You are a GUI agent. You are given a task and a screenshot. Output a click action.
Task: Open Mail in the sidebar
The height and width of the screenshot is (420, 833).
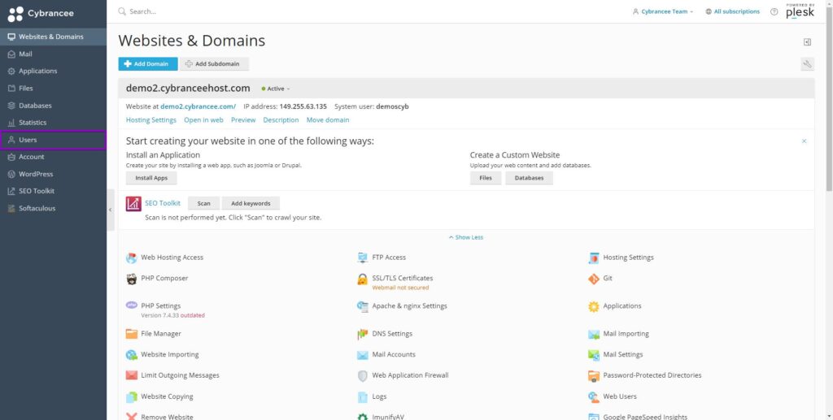(53, 54)
